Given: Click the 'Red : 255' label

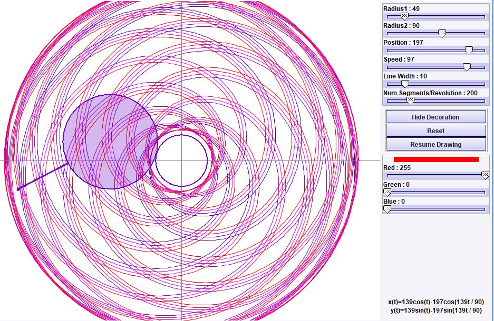Looking at the screenshot, I should coord(397,168).
